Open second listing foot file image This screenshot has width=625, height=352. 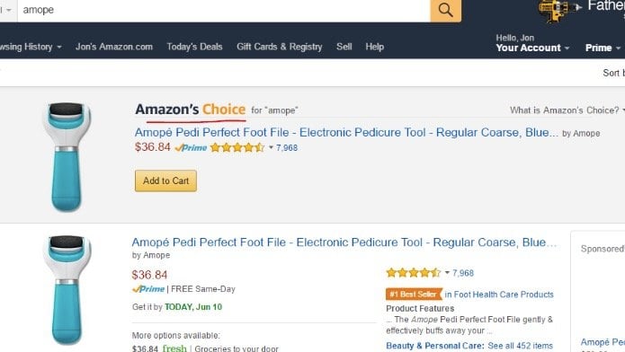click(67, 289)
